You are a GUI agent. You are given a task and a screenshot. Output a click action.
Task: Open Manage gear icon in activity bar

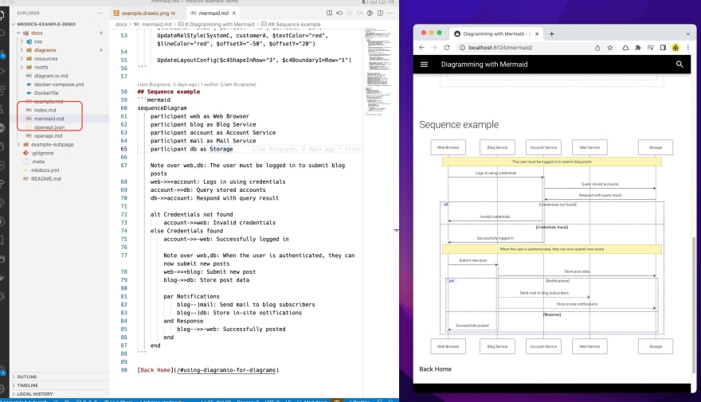tap(2, 388)
